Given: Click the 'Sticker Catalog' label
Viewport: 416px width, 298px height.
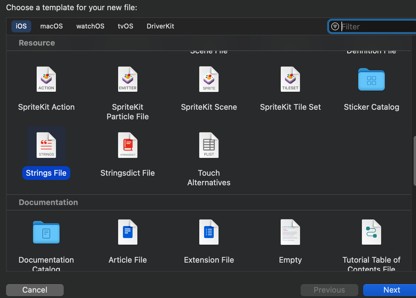Looking at the screenshot, I should tap(372, 107).
